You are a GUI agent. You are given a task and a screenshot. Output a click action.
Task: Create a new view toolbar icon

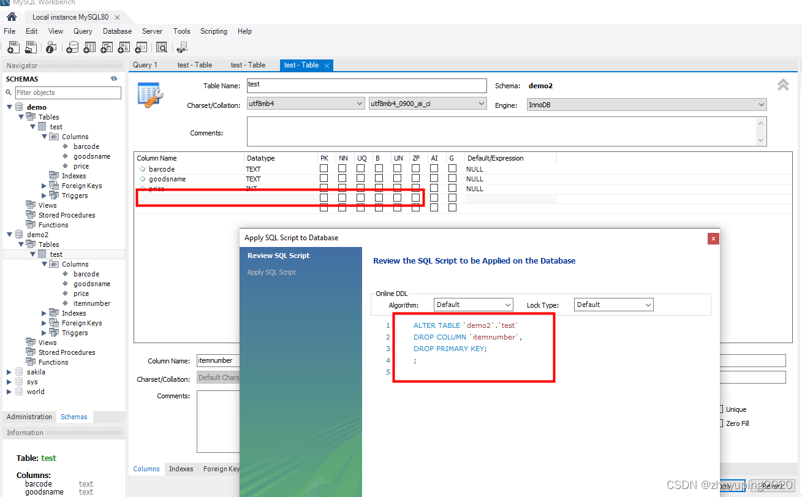[107, 47]
